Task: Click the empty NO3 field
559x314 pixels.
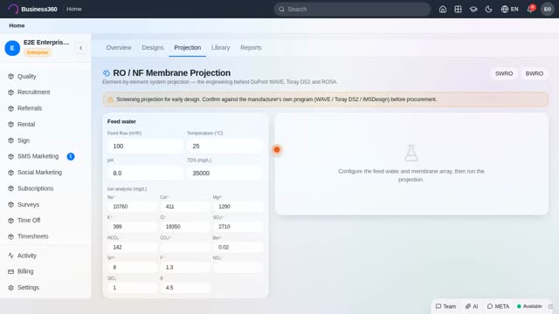Action: coord(238,267)
